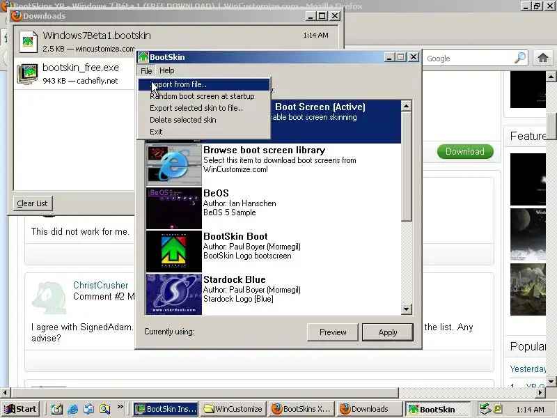This screenshot has width=557, height=418.
Task: Click the green Download button
Action: click(465, 151)
